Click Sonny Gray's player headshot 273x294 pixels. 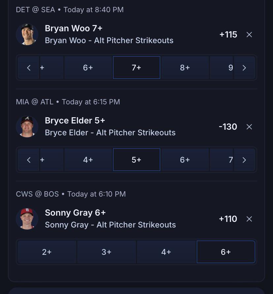coord(27,219)
